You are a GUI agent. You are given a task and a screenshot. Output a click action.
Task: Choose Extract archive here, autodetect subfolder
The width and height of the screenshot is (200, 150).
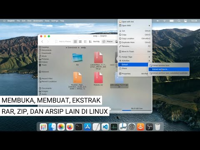point(169,73)
